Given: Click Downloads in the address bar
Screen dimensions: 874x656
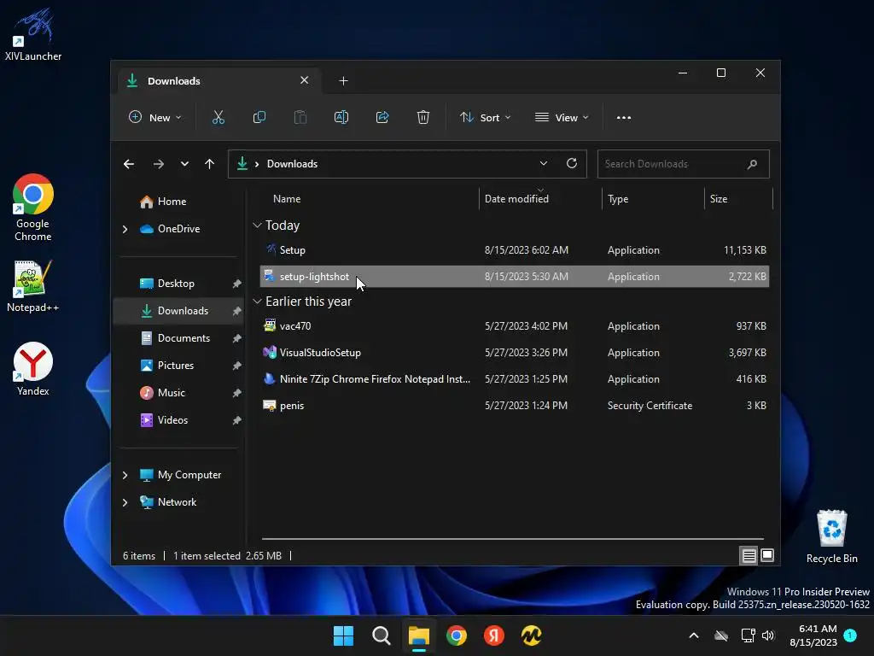Looking at the screenshot, I should pos(292,164).
